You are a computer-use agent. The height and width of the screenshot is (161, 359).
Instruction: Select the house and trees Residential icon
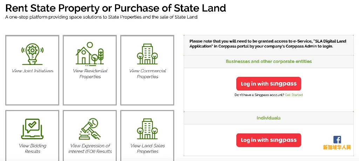click(x=90, y=53)
